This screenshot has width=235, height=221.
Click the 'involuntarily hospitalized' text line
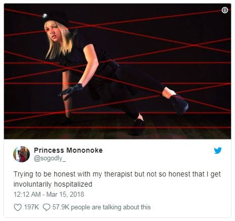click(x=53, y=184)
